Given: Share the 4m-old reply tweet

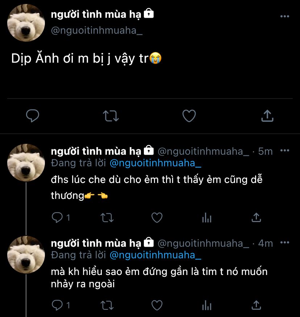Looking at the screenshot, I should click(256, 305).
